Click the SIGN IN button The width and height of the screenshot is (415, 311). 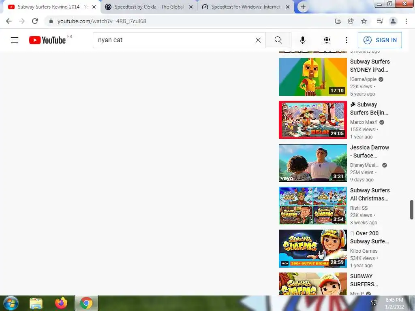point(380,40)
